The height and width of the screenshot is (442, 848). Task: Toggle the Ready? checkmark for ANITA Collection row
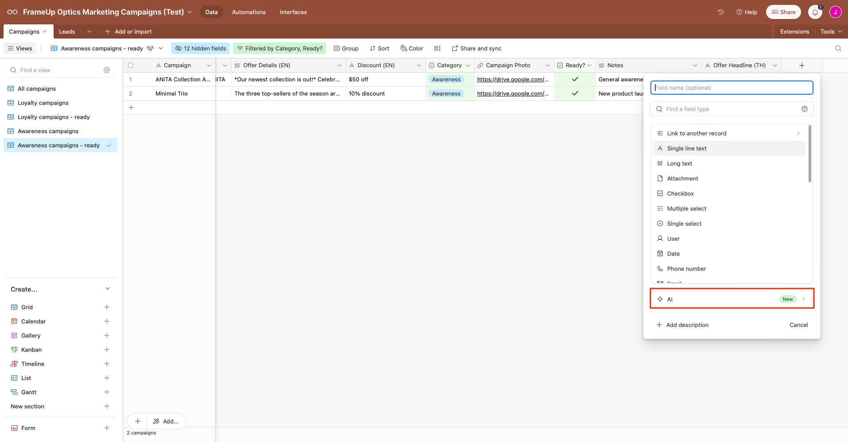pos(575,79)
